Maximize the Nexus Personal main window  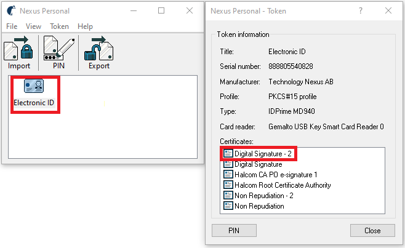click(161, 10)
